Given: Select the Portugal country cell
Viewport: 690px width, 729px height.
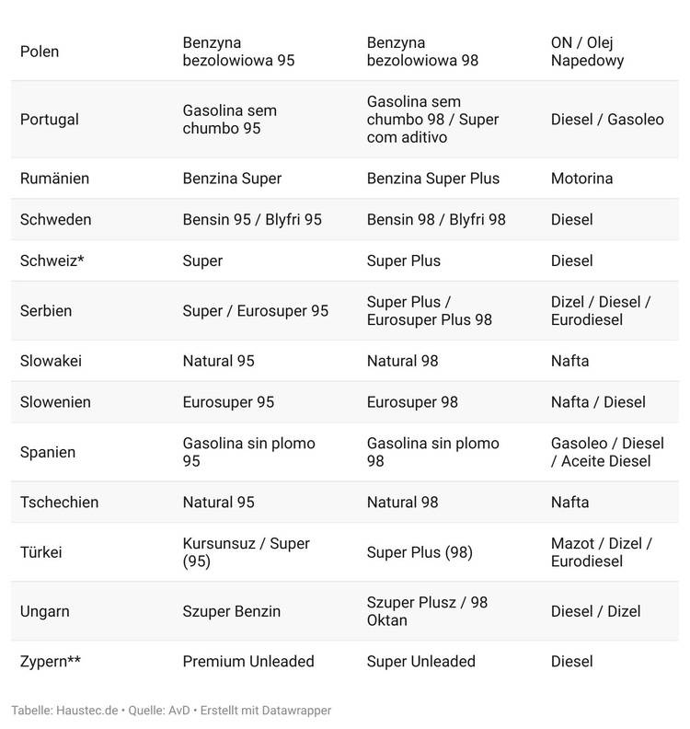Looking at the screenshot, I should pos(50,120).
